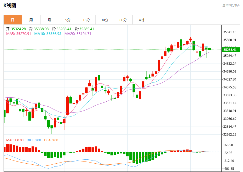Click the 33318.91 price axis label
The image size is (243, 172).
(230, 111)
